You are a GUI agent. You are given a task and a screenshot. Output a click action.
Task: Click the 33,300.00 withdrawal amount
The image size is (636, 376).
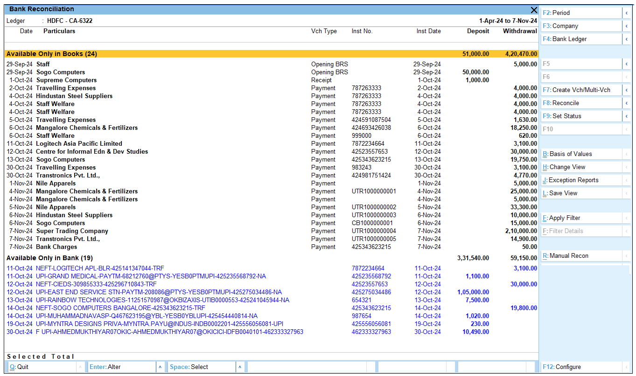point(524,207)
